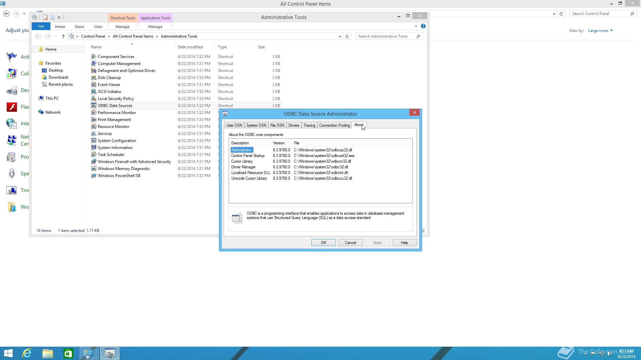This screenshot has height=360, width=641.
Task: Select This PC in navigation pane
Action: pos(52,98)
